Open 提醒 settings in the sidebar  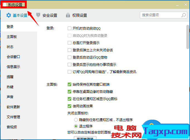[19, 77]
